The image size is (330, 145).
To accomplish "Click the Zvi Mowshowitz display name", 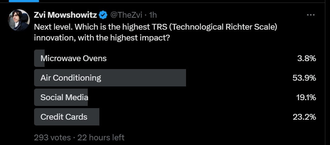I will tap(65, 15).
